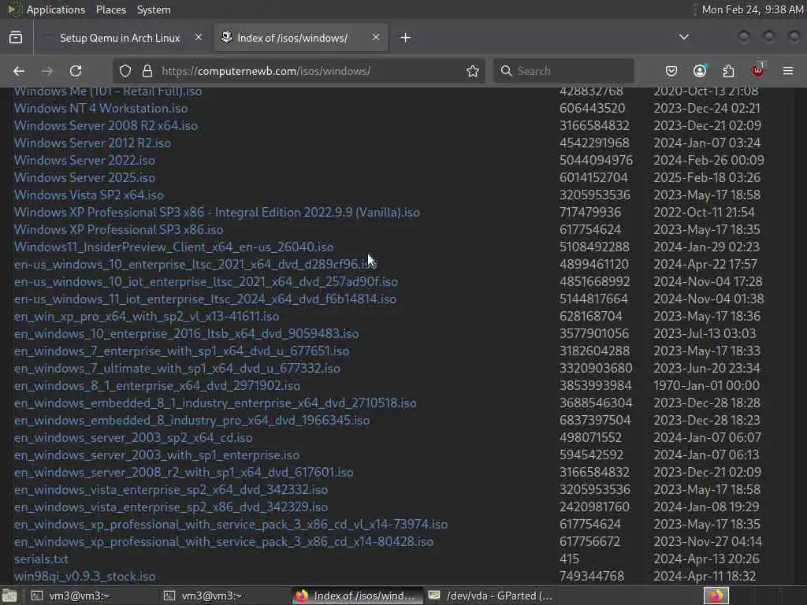Open the Firefox account icon
The height and width of the screenshot is (605, 807).
click(700, 71)
